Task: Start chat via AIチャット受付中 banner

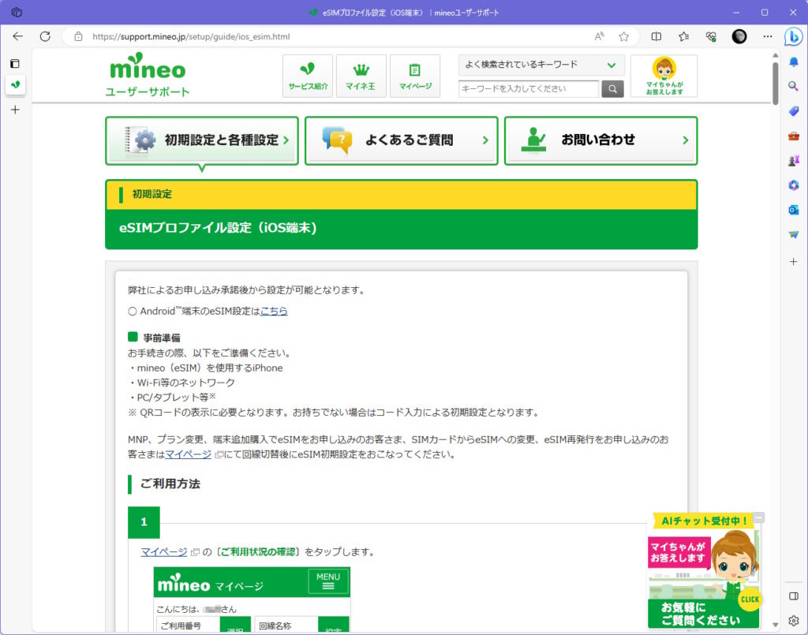Action: click(703, 521)
